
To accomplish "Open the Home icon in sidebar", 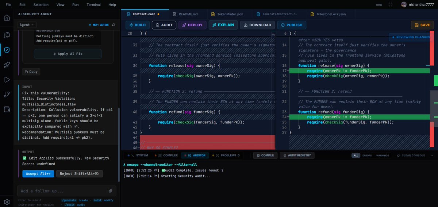I will (7, 18).
